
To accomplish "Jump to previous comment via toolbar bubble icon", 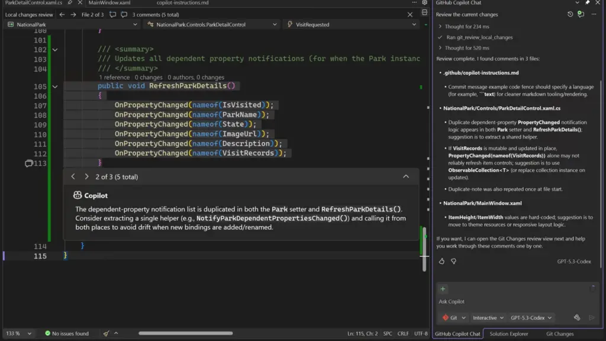I will pos(112,15).
